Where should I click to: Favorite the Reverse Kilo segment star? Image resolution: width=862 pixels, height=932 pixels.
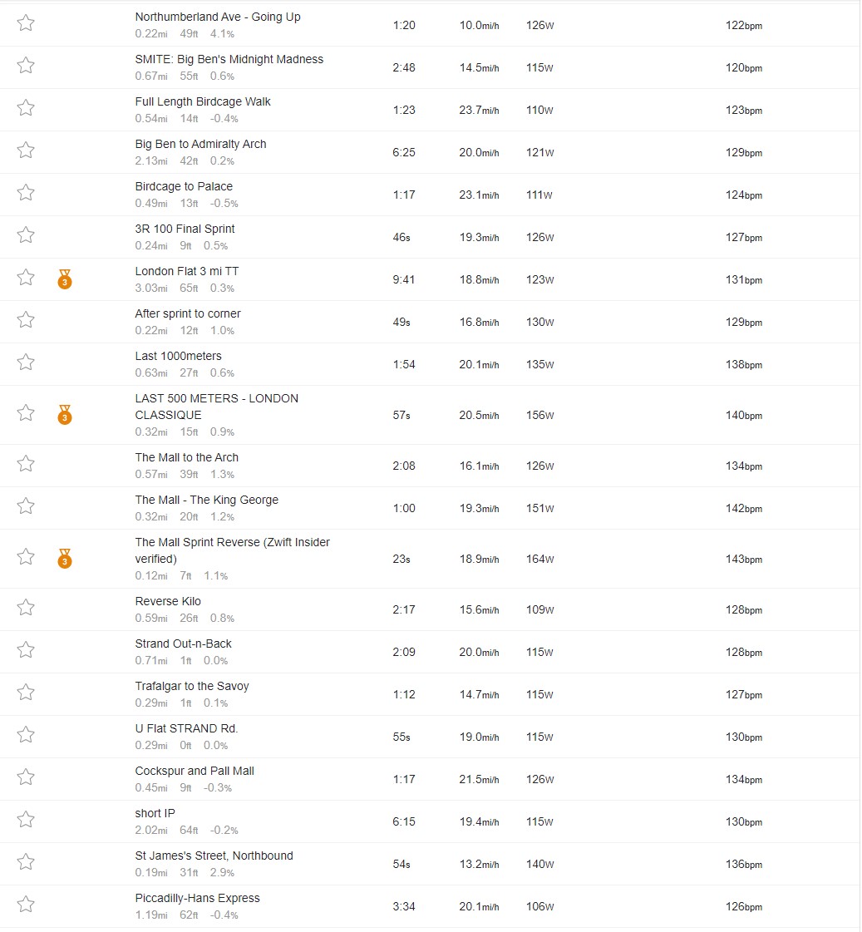coord(26,608)
